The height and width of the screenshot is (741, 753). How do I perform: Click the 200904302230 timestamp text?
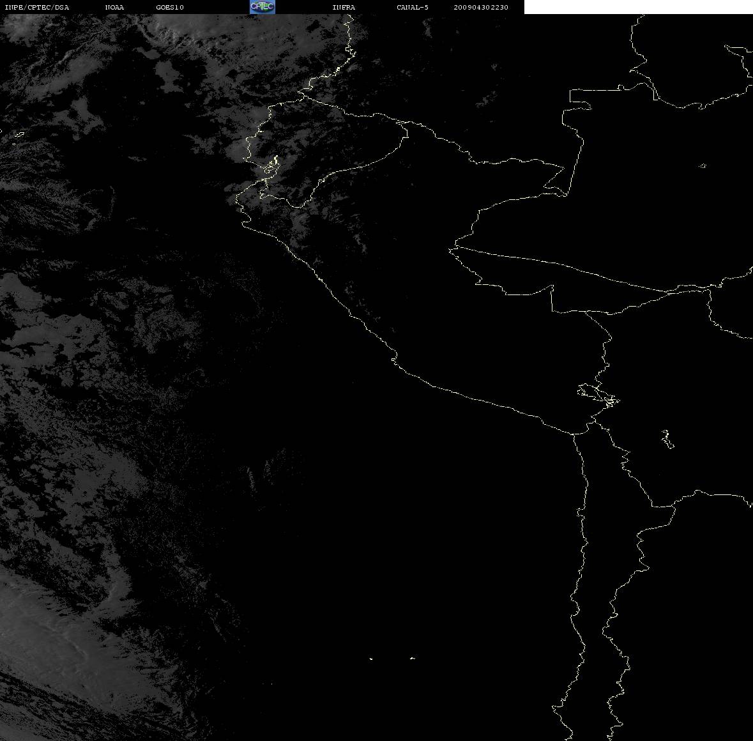pos(481,7)
